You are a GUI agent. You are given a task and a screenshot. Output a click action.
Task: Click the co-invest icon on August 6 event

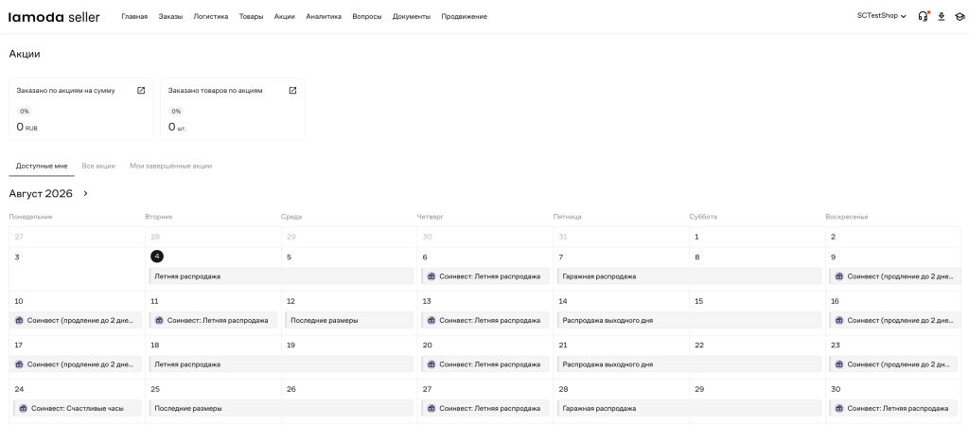coord(432,276)
